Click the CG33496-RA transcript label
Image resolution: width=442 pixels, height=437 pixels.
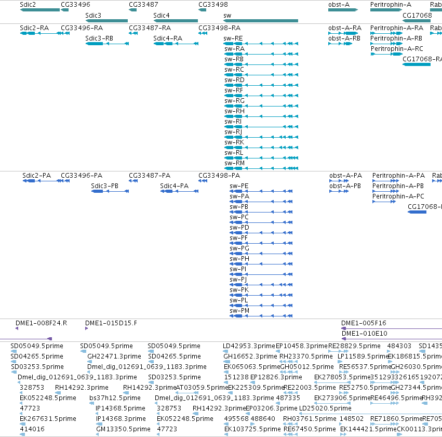coord(82,28)
